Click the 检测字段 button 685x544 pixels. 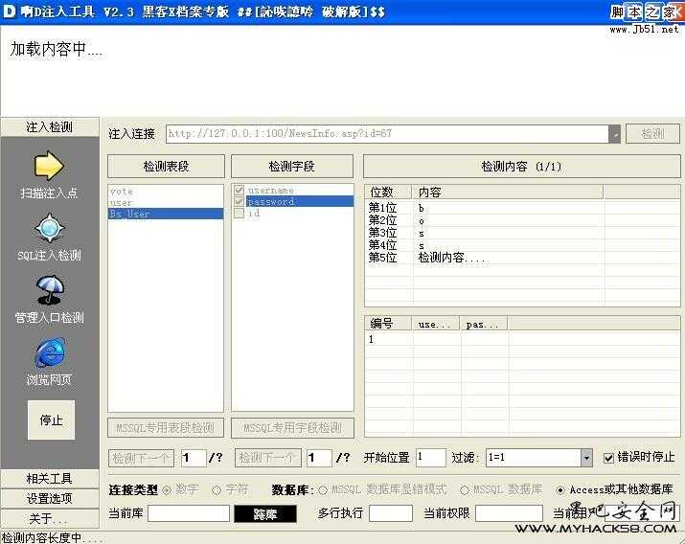click(x=292, y=166)
